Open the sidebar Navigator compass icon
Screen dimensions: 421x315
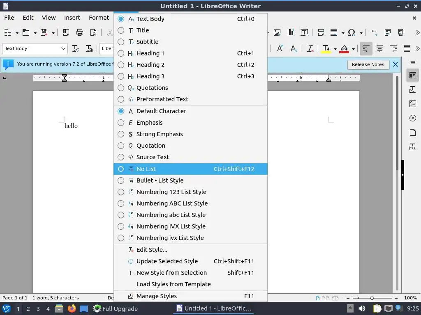tap(413, 118)
